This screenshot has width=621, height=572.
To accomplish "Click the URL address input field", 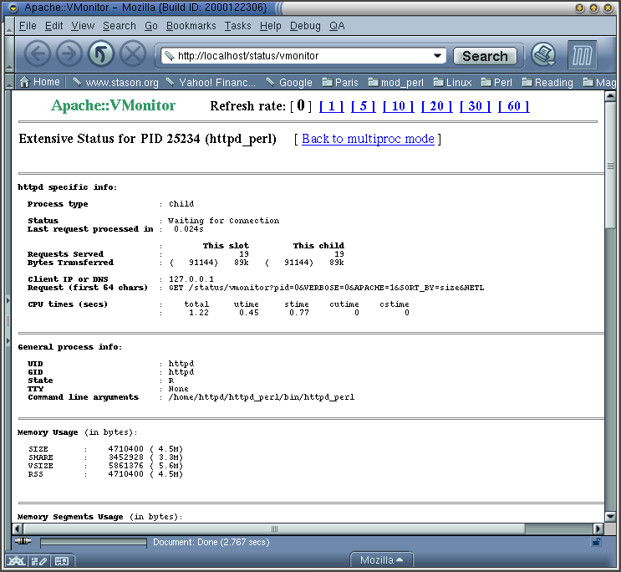I will [301, 56].
